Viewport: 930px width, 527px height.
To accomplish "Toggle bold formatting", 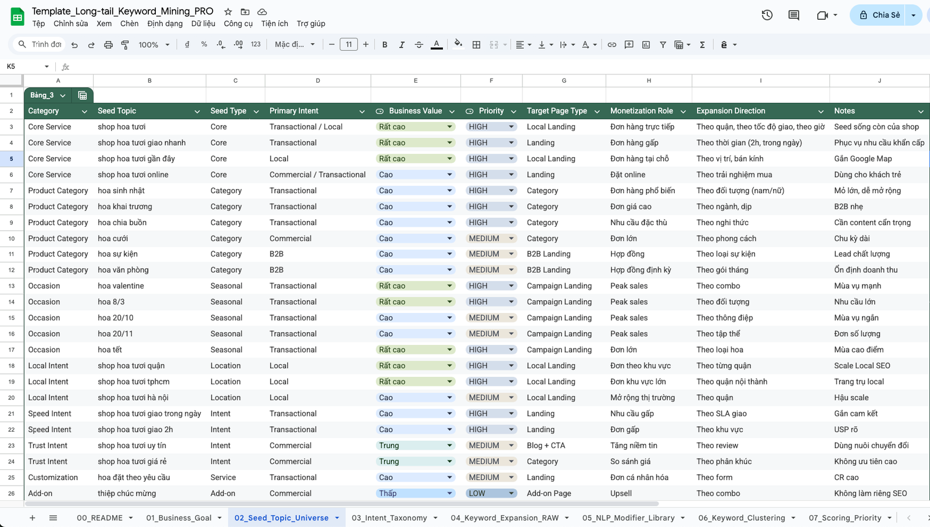I will coord(385,45).
